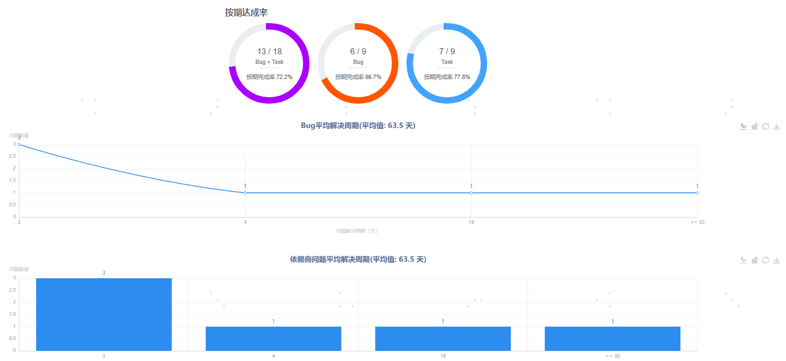Viewport: 786px width, 361px height.
Task: Select the line chart point at 4 days
Action: 245,193
